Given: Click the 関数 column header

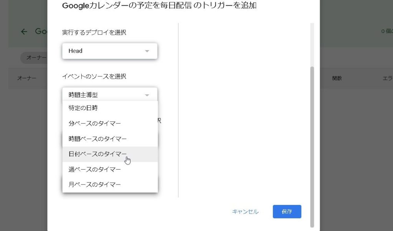Looking at the screenshot, I should coord(337,78).
